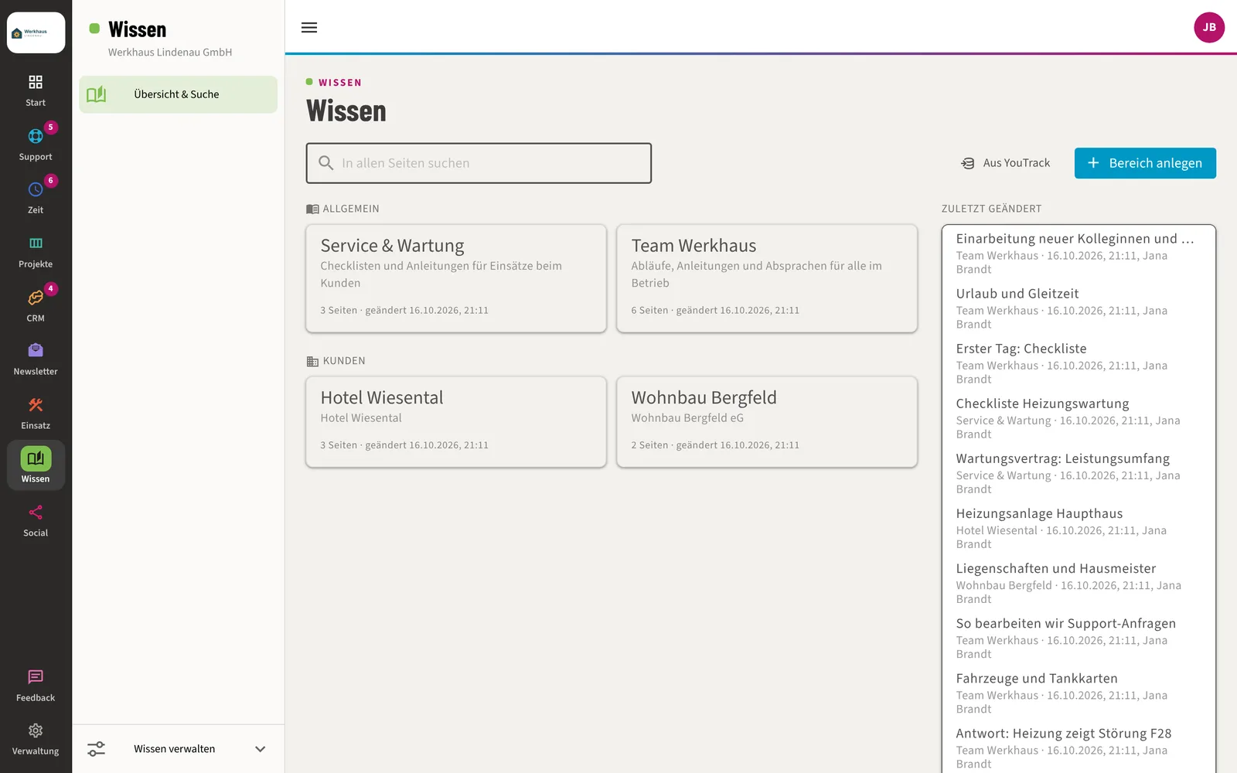Screen dimensions: 1237x773
Task: Open the JB user avatar
Action: tap(1209, 27)
